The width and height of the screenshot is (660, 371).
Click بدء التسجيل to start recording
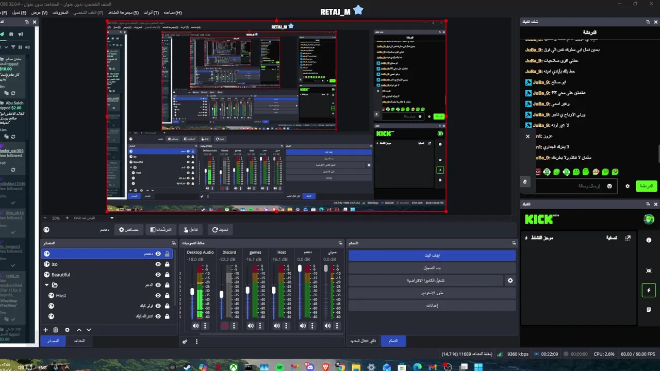click(x=432, y=268)
